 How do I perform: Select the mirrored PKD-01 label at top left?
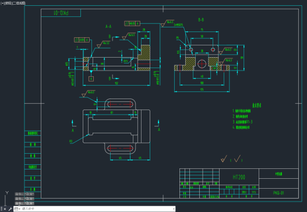pos(61,13)
